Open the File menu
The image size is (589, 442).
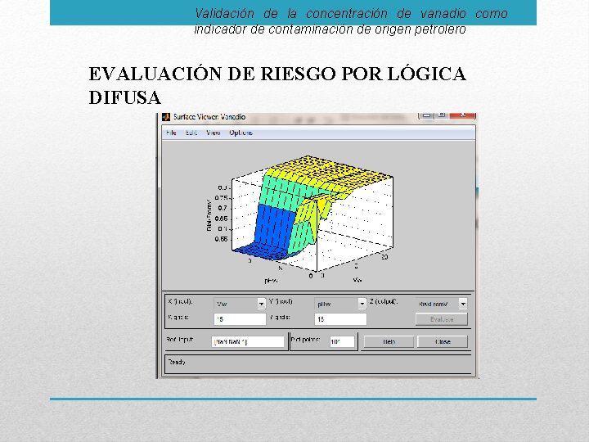point(171,133)
